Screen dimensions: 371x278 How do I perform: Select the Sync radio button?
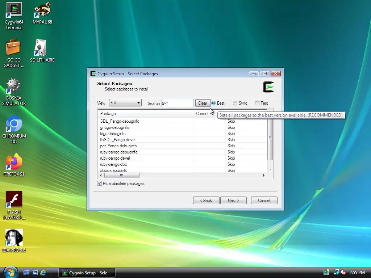[235, 103]
